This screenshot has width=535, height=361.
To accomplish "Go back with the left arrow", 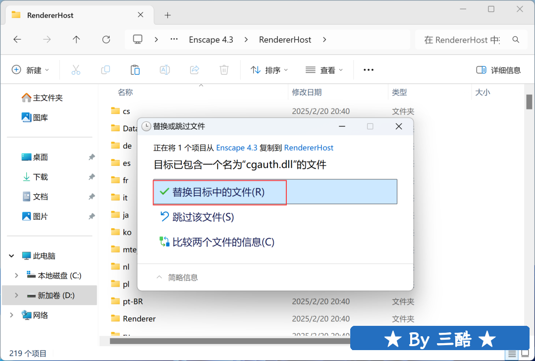I will coord(17,40).
